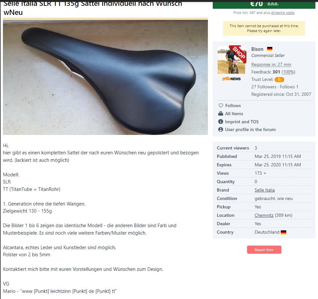The image size is (318, 299).
Task: Open User profile in the forum
Action: (x=250, y=129)
